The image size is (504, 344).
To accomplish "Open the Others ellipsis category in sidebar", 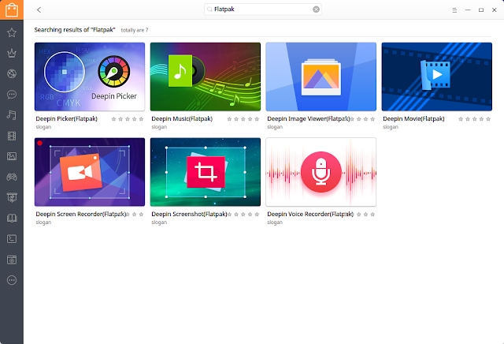I will click(x=12, y=280).
